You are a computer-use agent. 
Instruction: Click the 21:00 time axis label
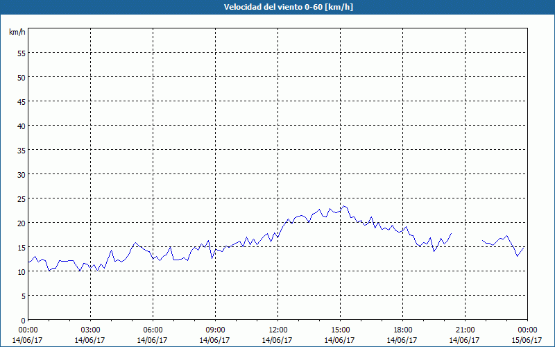(465, 330)
